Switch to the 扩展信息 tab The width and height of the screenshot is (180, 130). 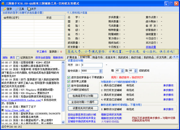click(72, 57)
